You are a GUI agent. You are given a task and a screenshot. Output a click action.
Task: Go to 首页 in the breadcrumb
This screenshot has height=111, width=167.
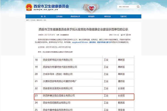coord(28,20)
